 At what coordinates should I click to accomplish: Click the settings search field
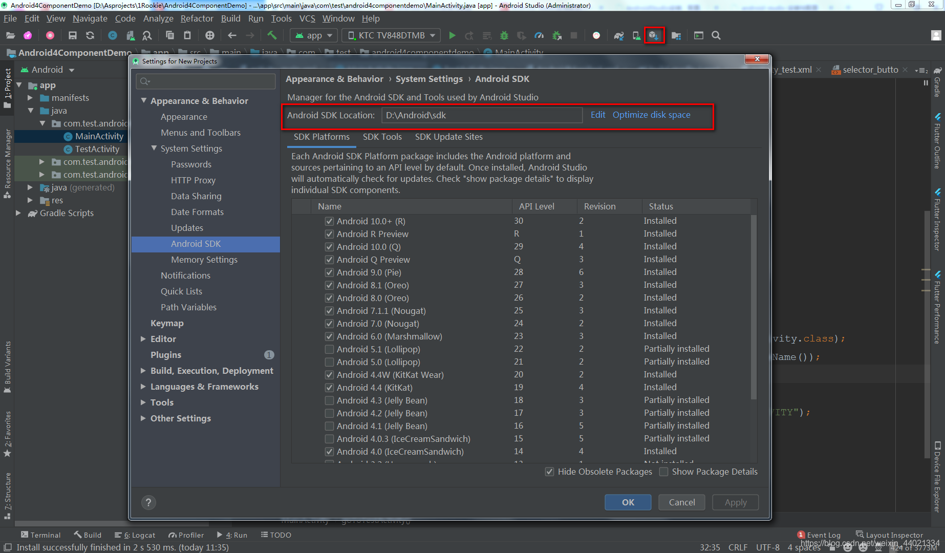click(x=206, y=81)
